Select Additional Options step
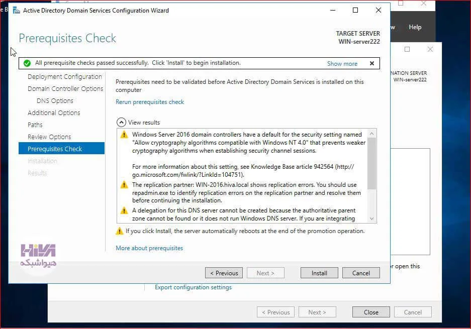The width and height of the screenshot is (471, 329). point(54,113)
